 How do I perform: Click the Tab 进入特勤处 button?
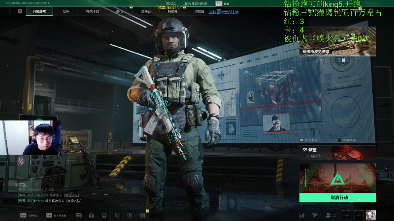(57, 215)
